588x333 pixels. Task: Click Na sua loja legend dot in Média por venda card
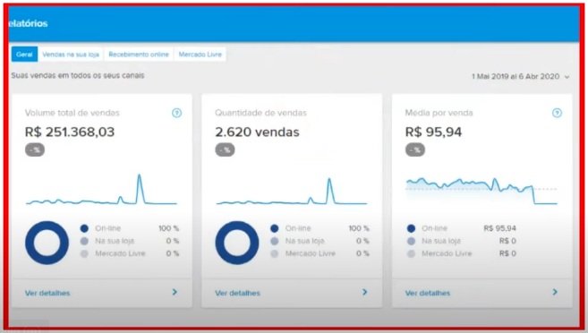pos(412,241)
